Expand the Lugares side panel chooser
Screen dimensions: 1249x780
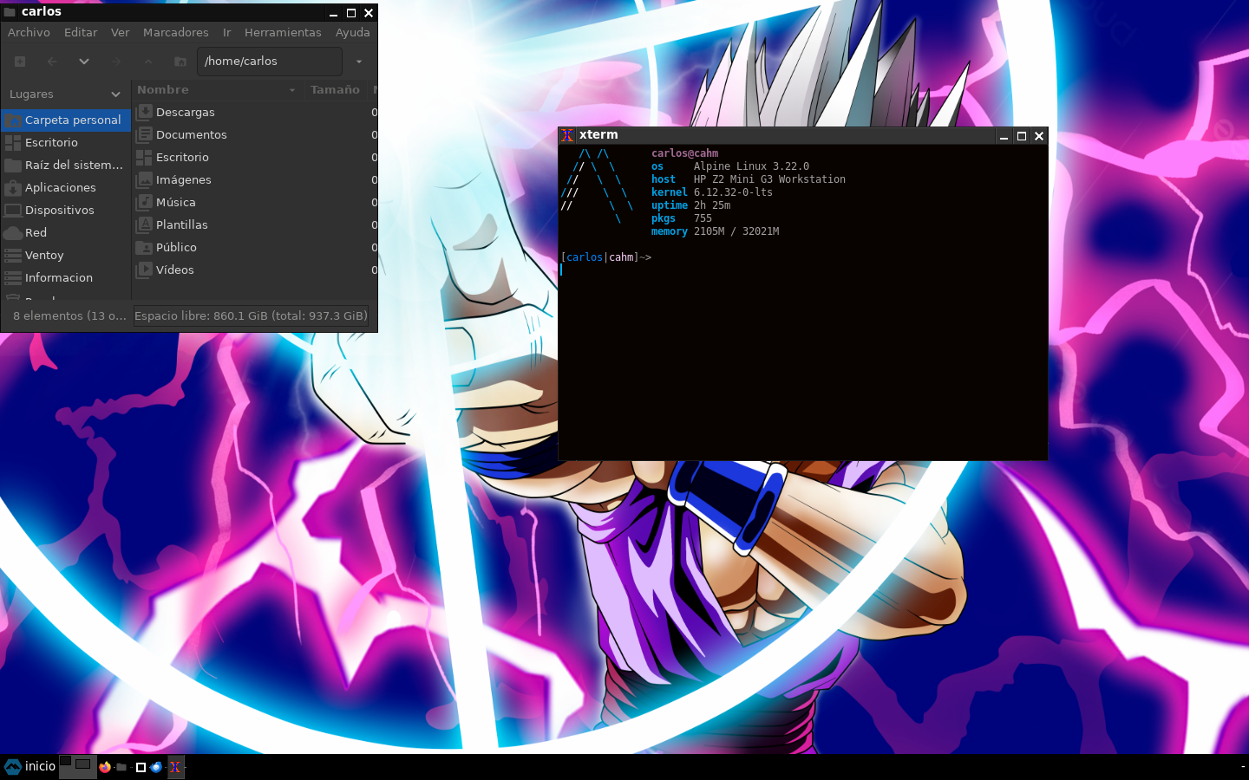pyautogui.click(x=115, y=94)
